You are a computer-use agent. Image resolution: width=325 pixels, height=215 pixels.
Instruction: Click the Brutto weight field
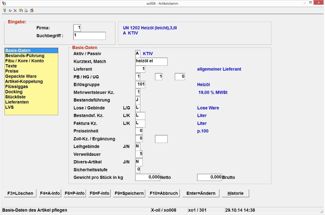pyautogui.click(x=210, y=177)
